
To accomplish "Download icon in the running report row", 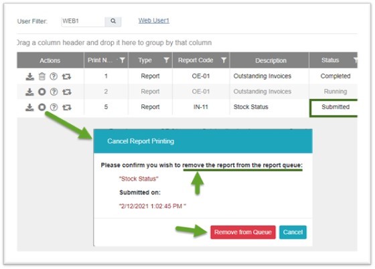I will pyautogui.click(x=29, y=92).
